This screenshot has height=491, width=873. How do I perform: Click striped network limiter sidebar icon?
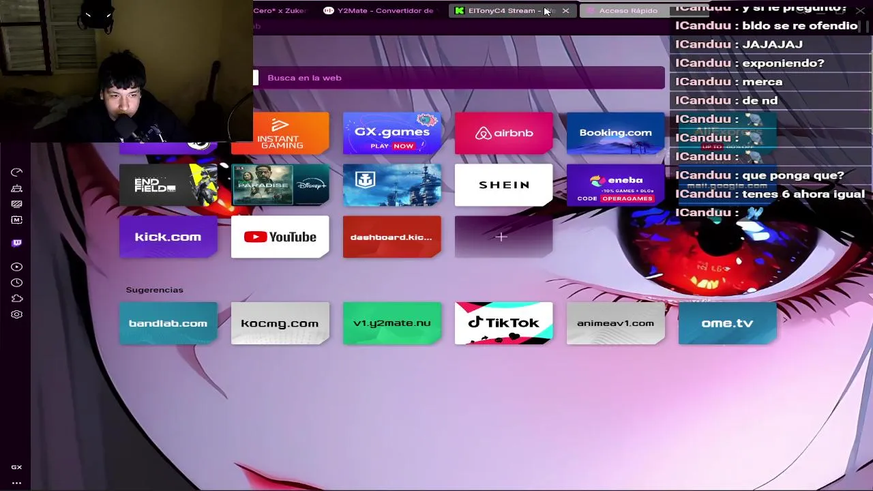point(16,204)
